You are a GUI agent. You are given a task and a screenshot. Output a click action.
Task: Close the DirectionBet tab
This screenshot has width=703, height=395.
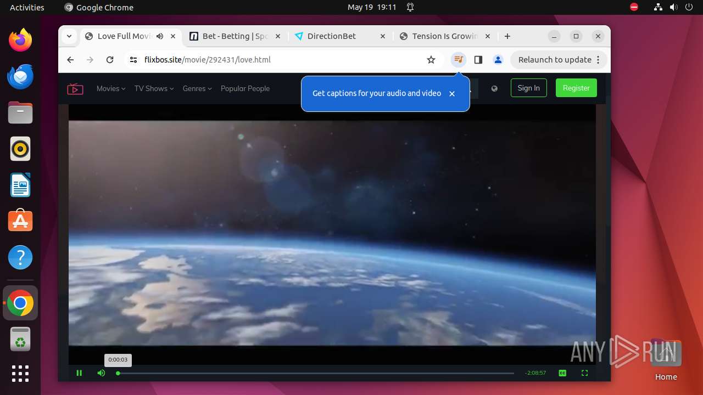tap(383, 36)
